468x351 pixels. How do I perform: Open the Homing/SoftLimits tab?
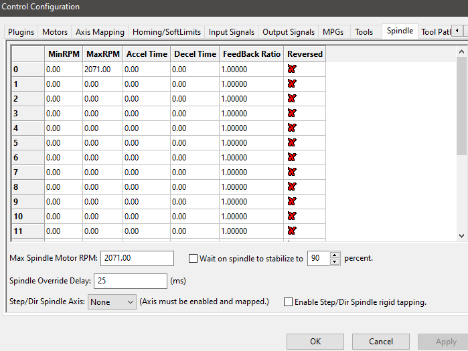(x=167, y=32)
